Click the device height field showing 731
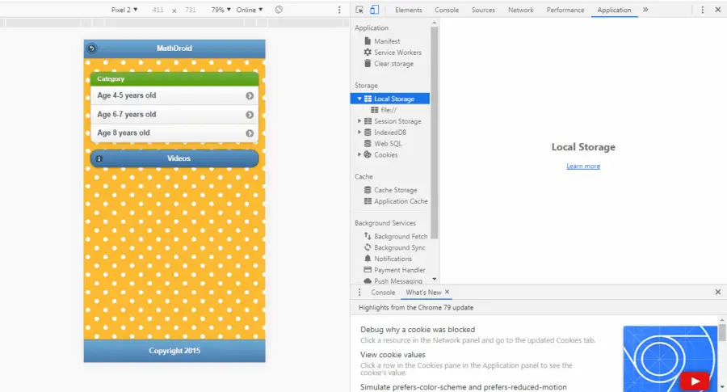 click(x=191, y=10)
